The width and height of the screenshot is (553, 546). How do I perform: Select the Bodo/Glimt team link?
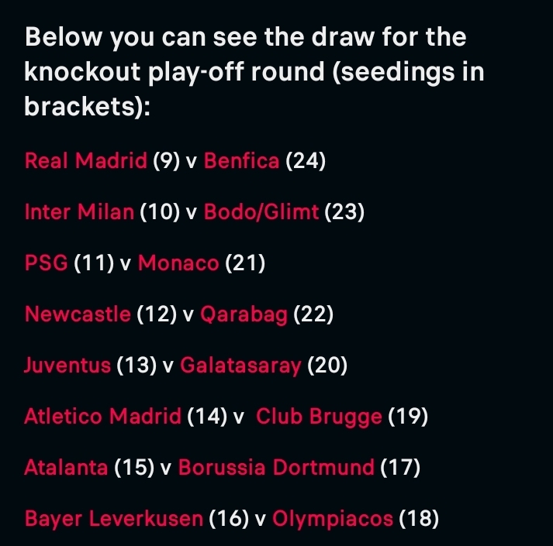point(261,212)
